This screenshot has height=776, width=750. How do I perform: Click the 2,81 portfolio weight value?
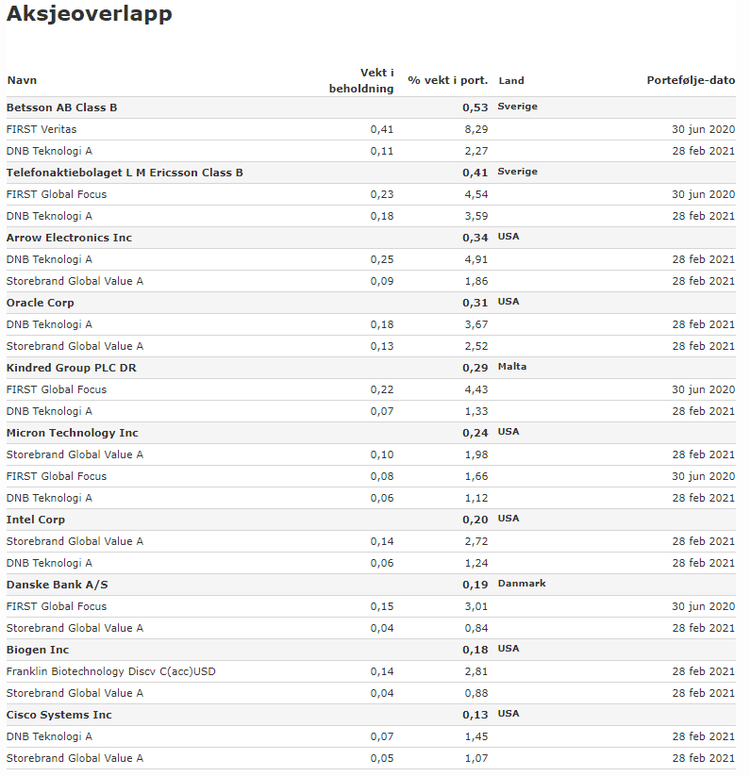coord(476,671)
